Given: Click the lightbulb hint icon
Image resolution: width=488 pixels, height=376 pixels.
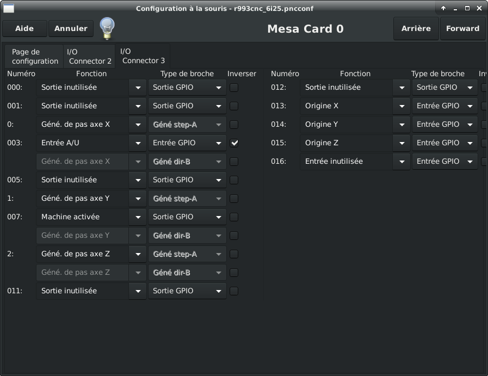Looking at the screenshot, I should pyautogui.click(x=107, y=28).
